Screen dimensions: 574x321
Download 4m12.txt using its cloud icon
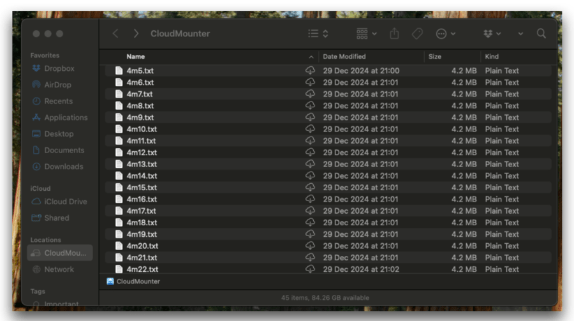(x=310, y=153)
